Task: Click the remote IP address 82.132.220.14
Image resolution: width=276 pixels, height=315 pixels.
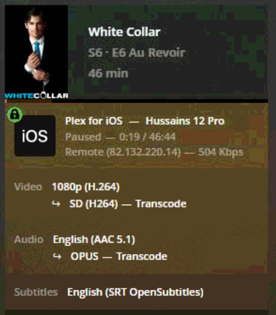Action: 143,152
